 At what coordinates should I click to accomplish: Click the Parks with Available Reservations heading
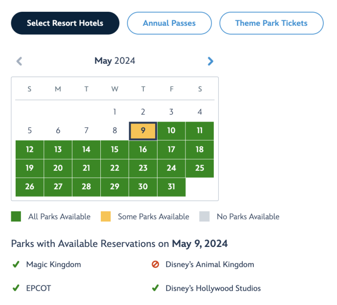[x=119, y=244]
